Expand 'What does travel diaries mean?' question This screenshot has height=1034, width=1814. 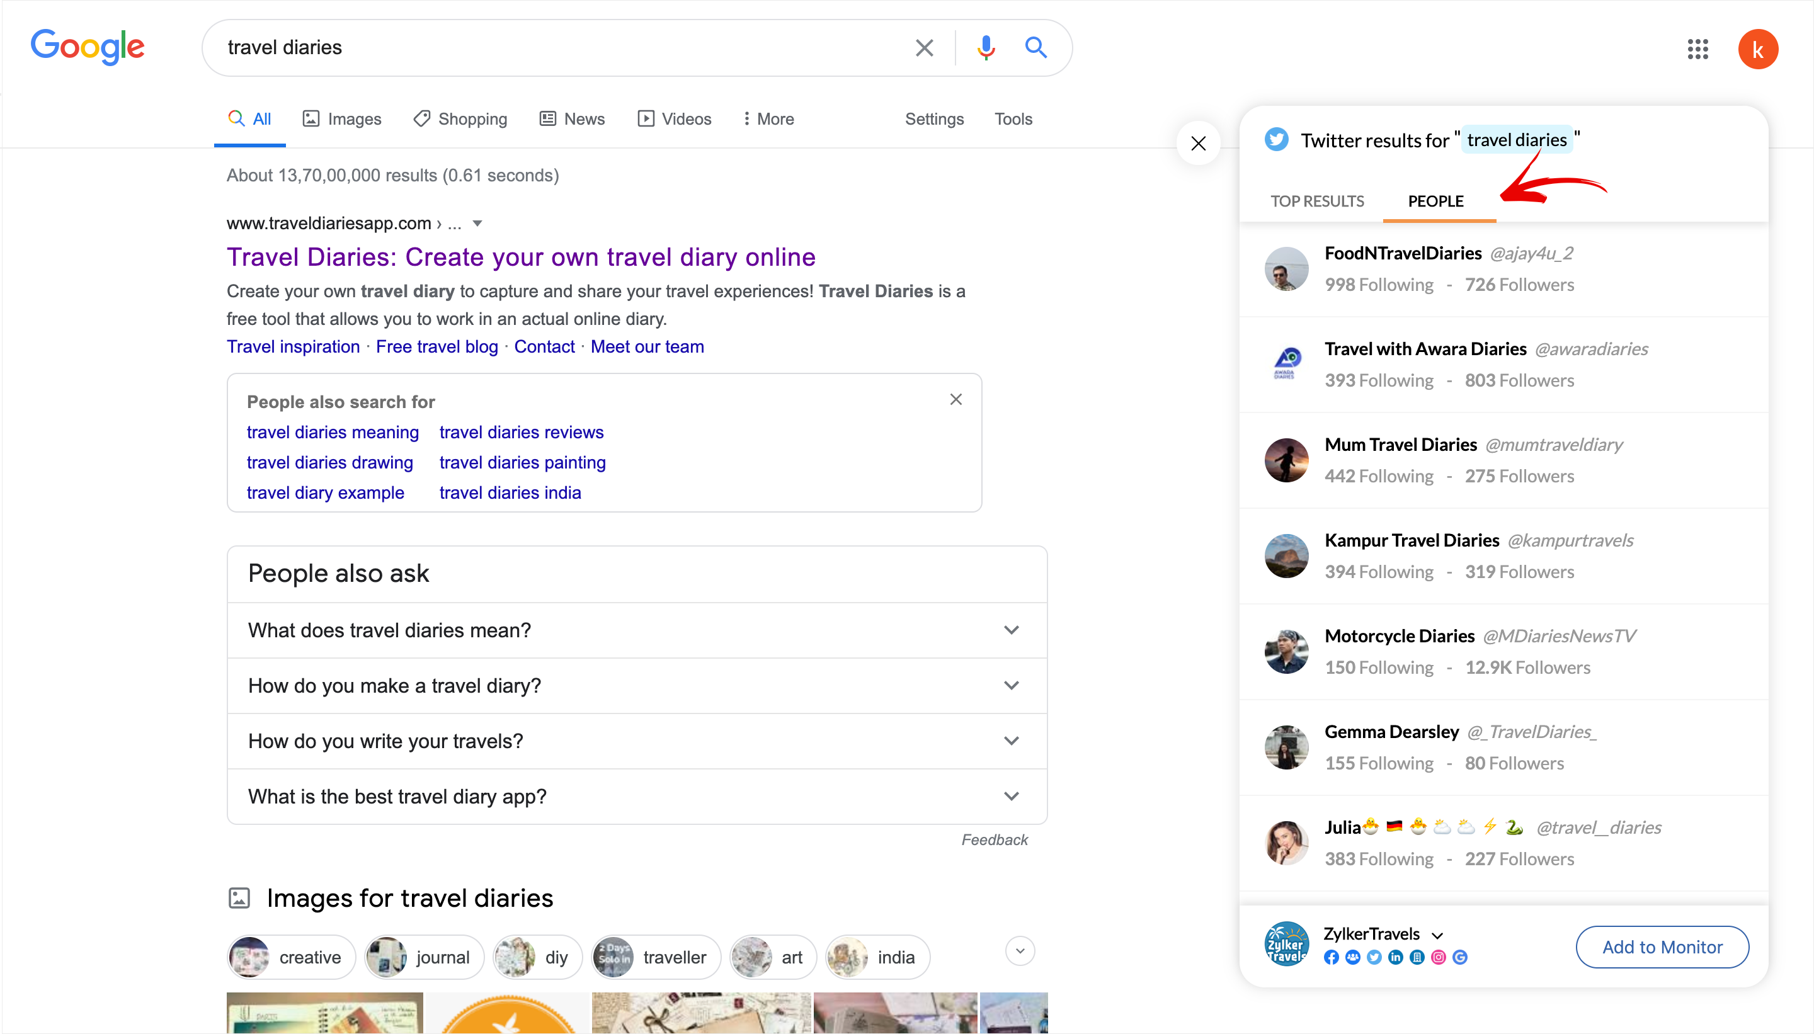click(x=1012, y=630)
